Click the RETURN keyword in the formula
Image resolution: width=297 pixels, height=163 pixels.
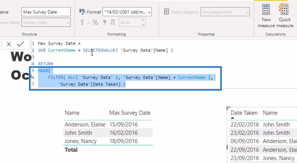[x=45, y=64]
